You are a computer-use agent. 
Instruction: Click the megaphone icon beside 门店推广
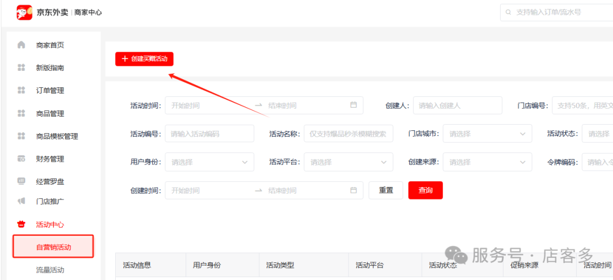22,201
